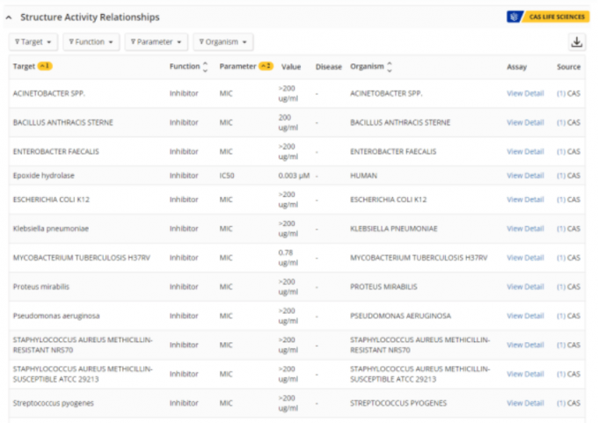Open the Function filter dropdown
Image resolution: width=598 pixels, height=423 pixels.
(92, 42)
